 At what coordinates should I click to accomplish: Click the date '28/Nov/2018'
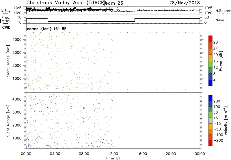(185, 3)
